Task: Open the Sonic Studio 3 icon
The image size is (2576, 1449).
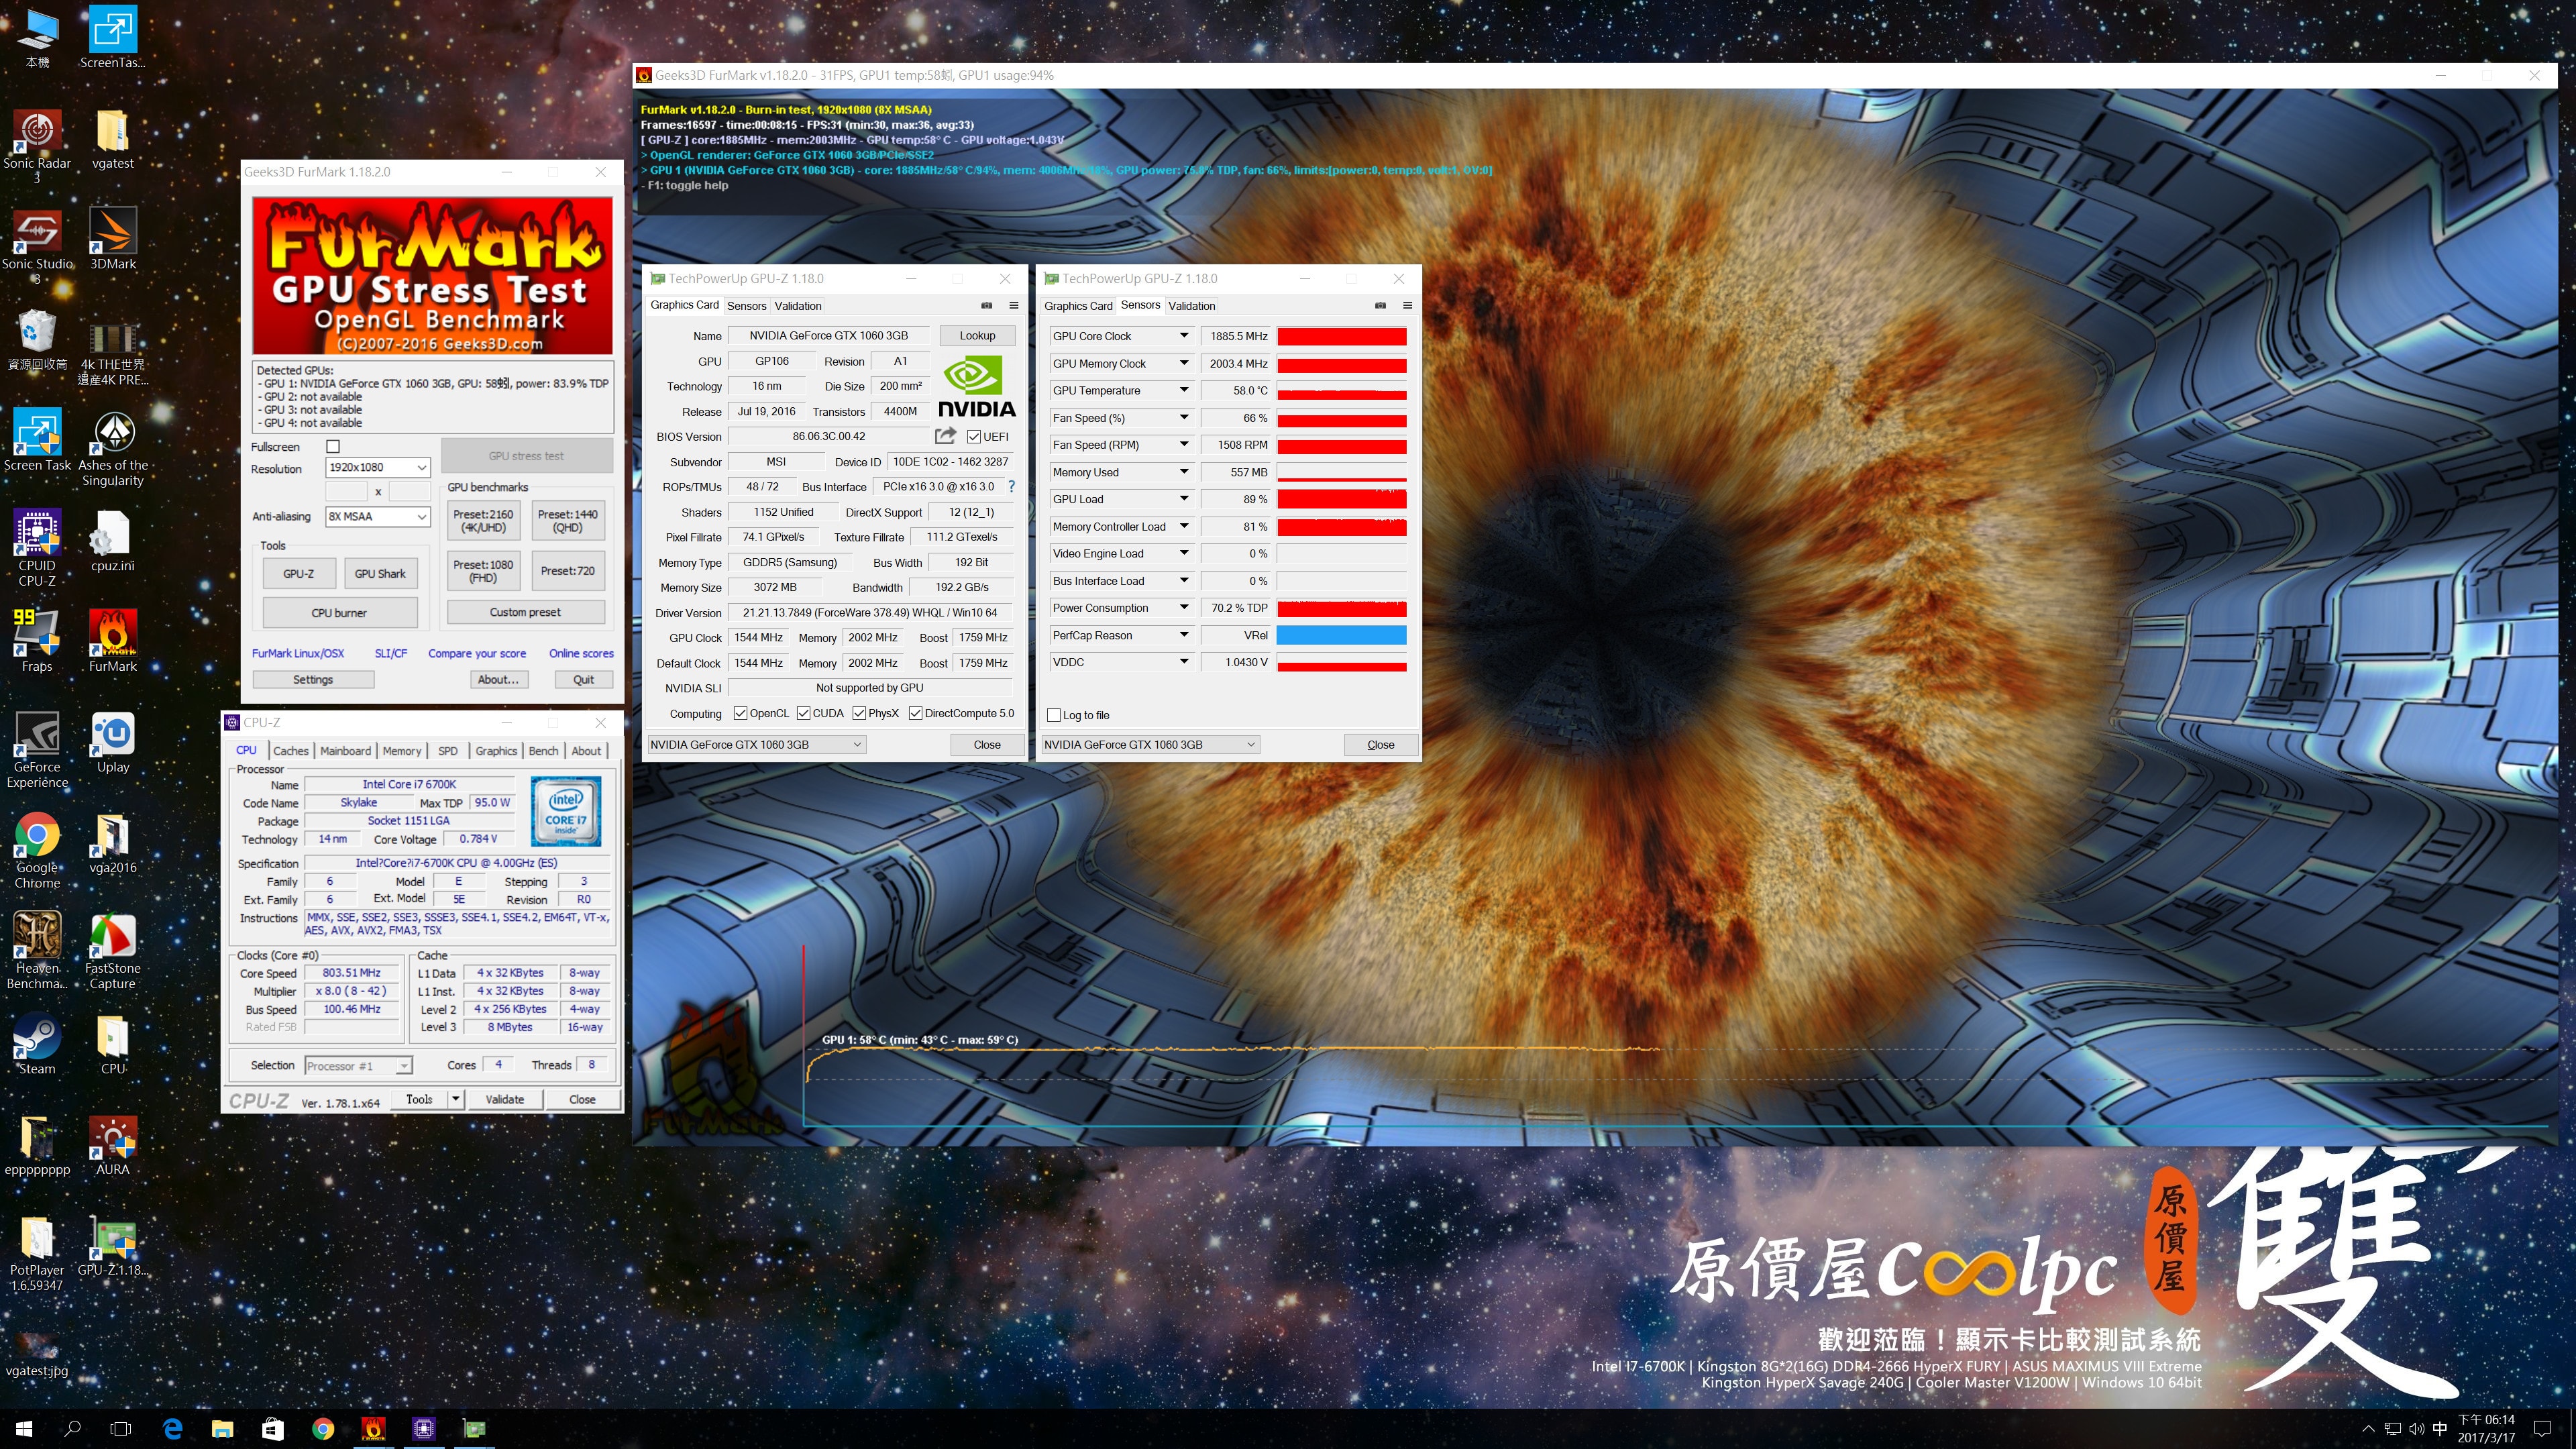Action: tap(37, 246)
